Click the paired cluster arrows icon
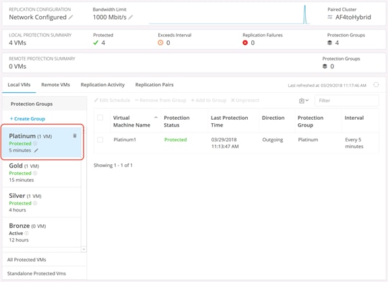Image resolution: width=388 pixels, height=282 pixels. (330, 17)
